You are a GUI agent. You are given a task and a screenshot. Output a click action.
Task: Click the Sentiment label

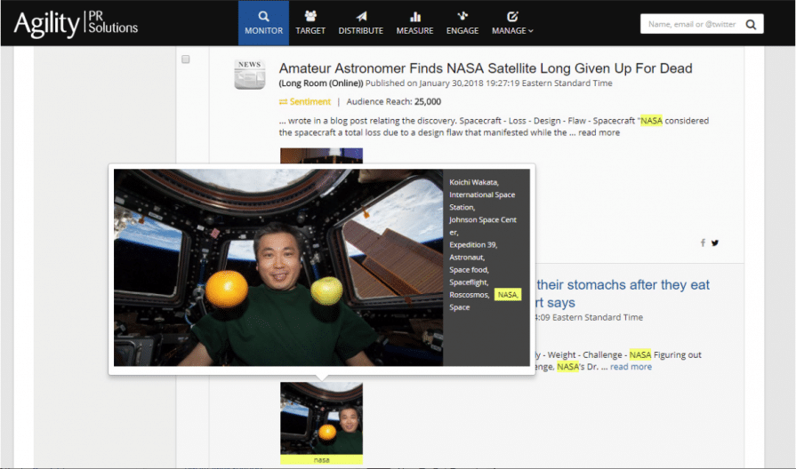[305, 102]
